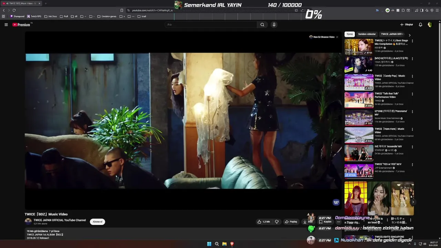Click the YouTube search field 'Ara'
The image size is (441, 248).
coord(211,24)
